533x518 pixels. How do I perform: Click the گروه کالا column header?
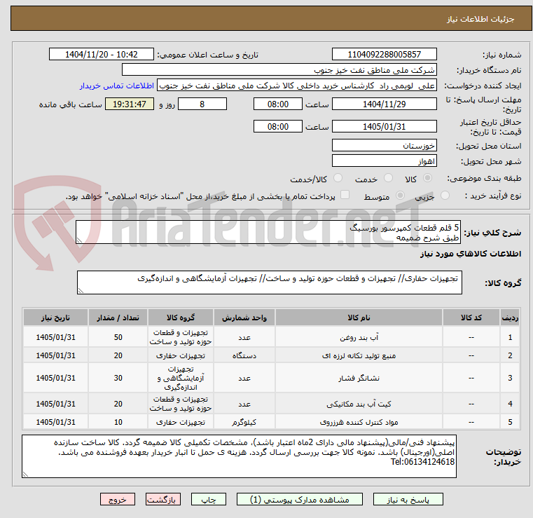pyautogui.click(x=181, y=318)
